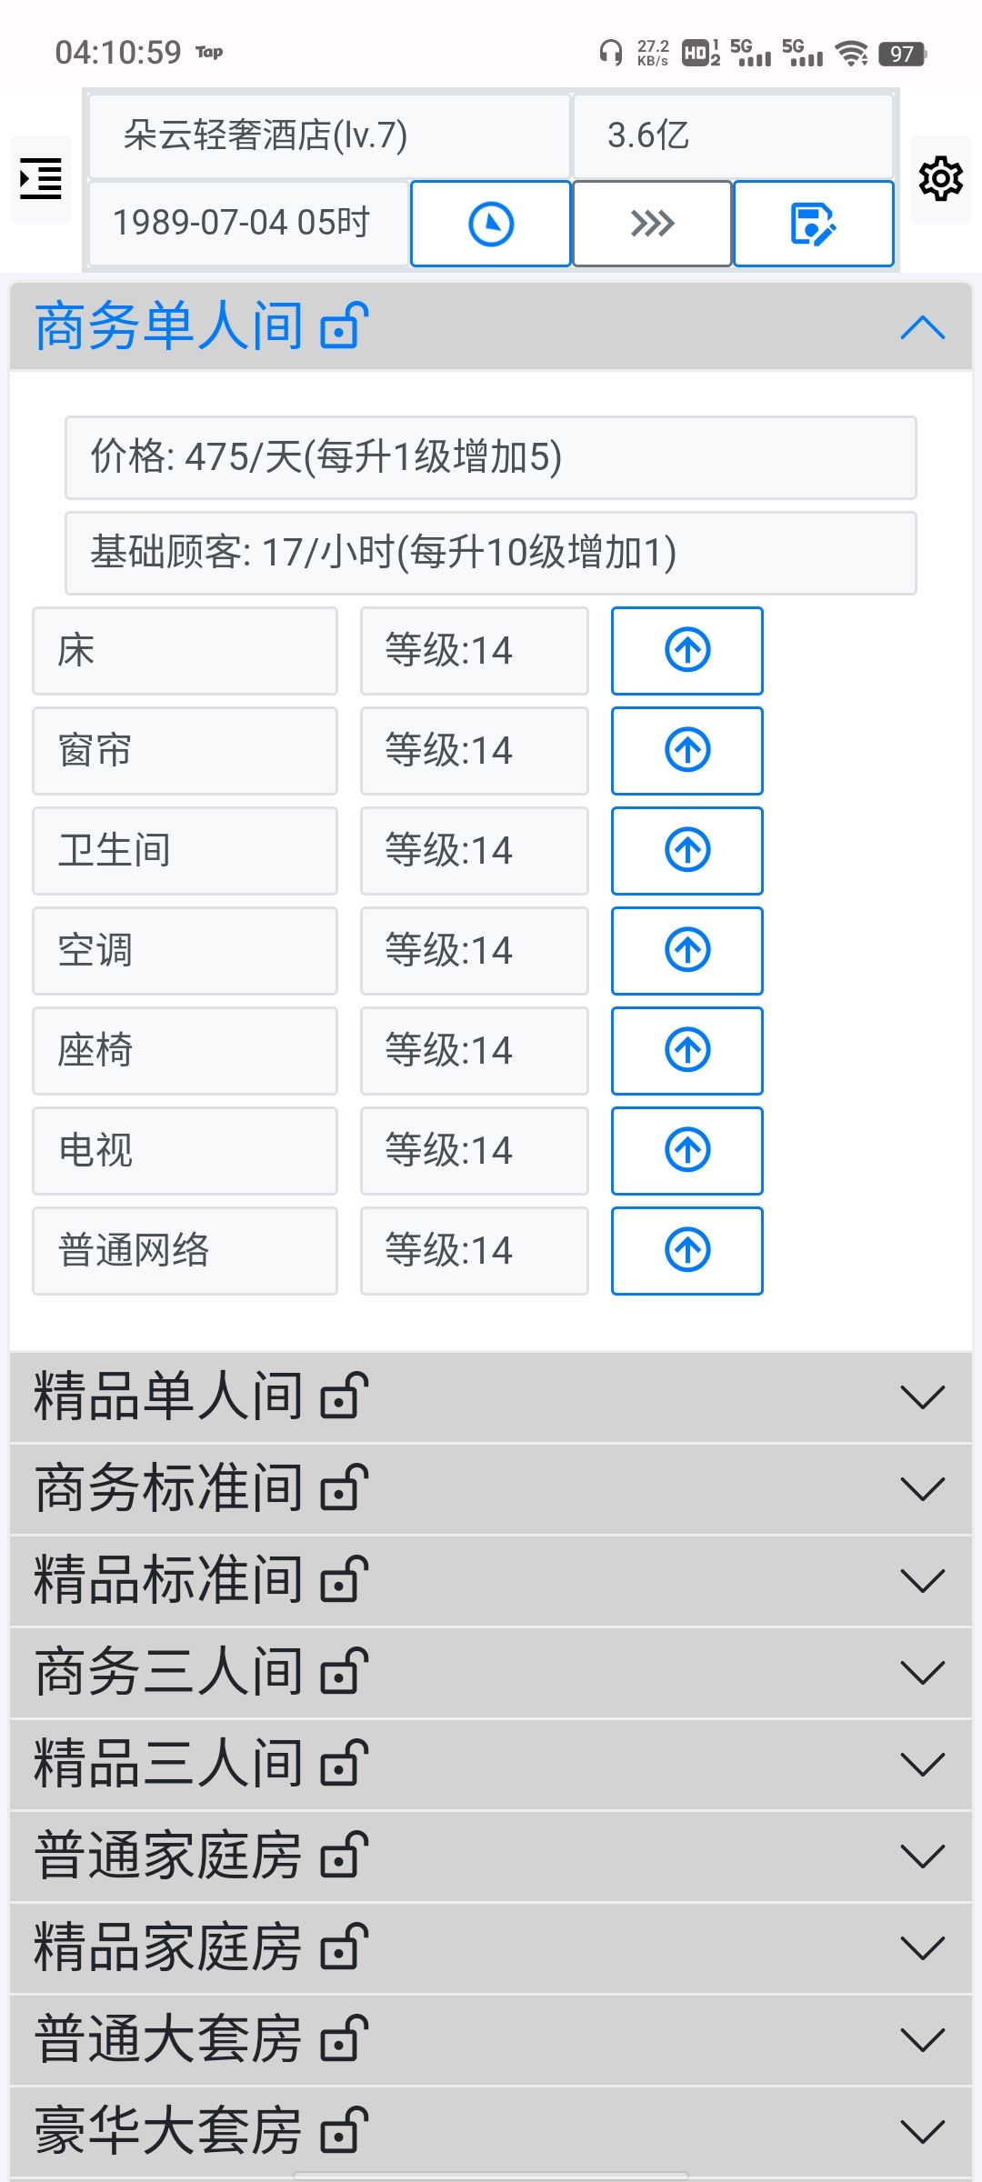Upgrade the 床 item level
This screenshot has height=2182, width=982.
click(687, 651)
